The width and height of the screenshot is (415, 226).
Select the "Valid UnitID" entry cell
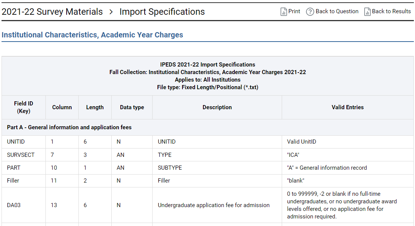(301, 142)
